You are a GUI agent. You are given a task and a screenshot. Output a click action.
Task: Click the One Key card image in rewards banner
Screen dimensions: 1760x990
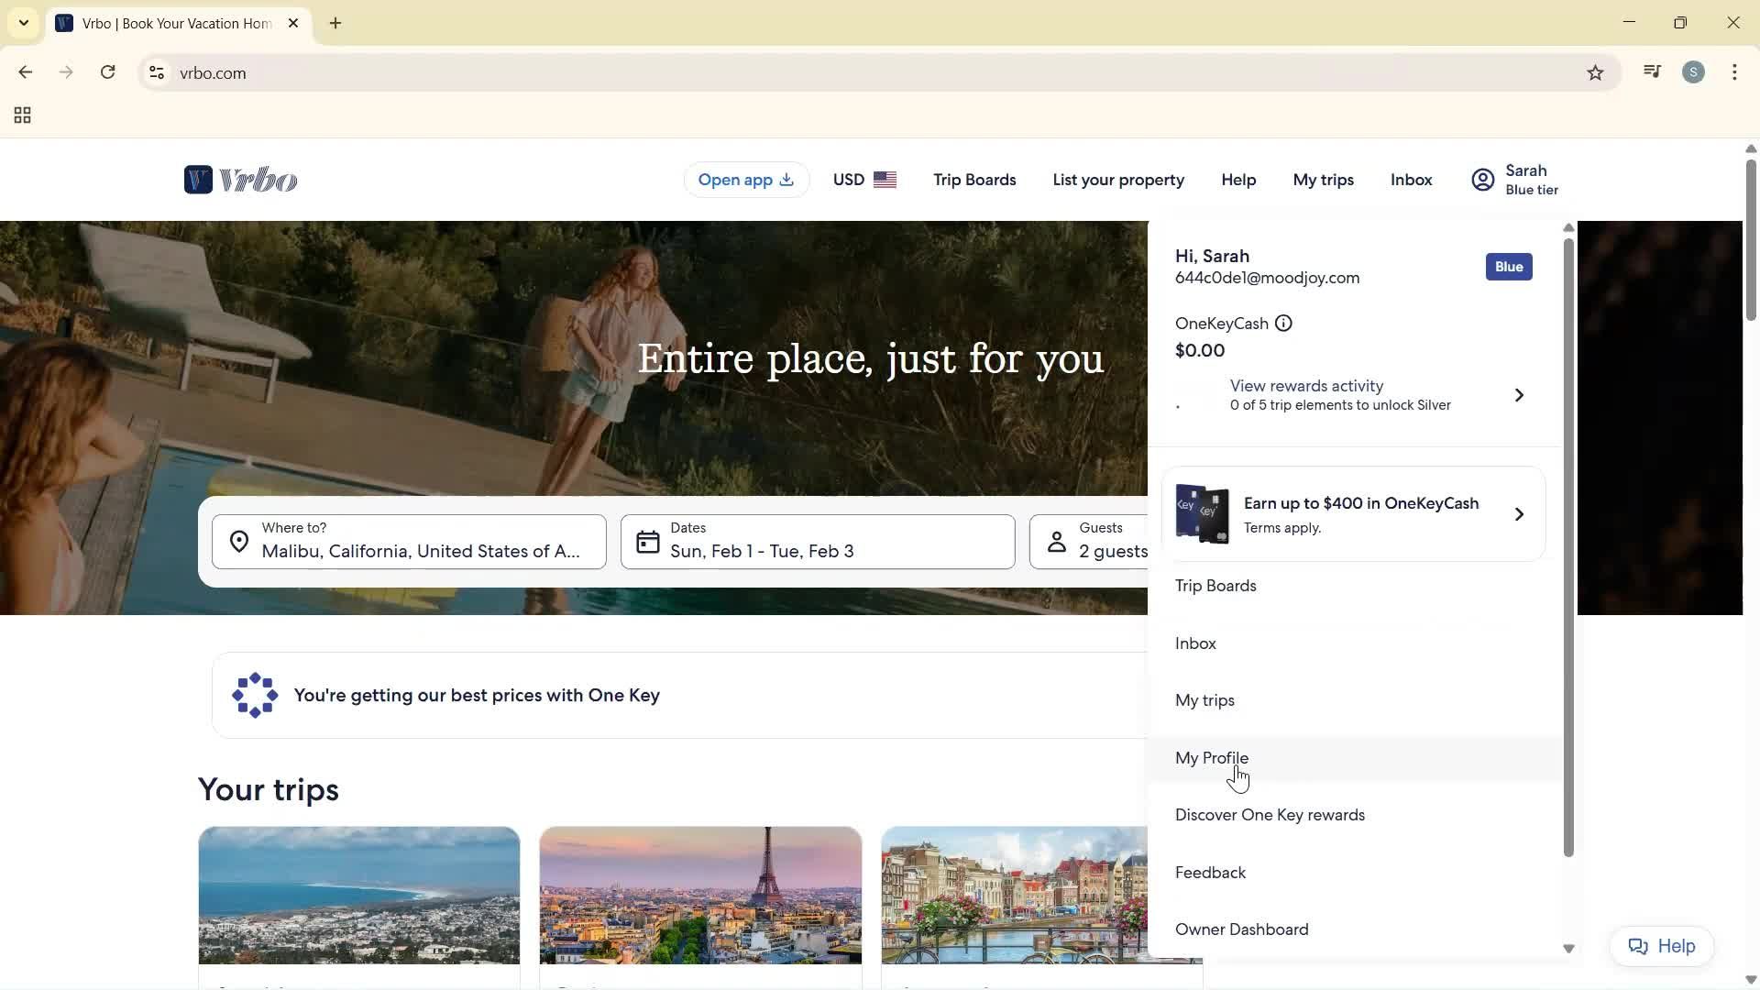[x=1202, y=514]
